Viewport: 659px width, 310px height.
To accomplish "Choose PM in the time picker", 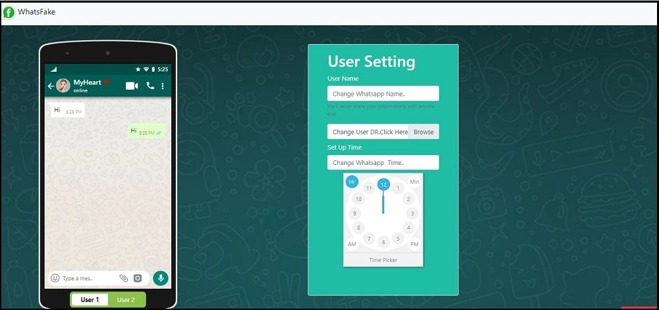I will pos(415,245).
